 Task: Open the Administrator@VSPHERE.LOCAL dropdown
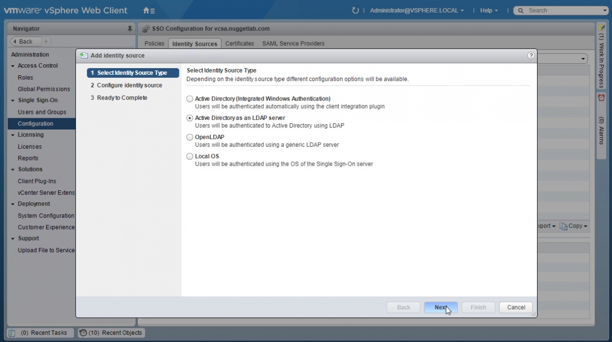pos(417,10)
